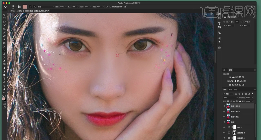Select the Quick Selection tool

coord(4,25)
